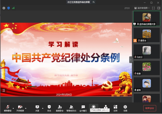Open the in-meeting chat (会中聊天)
This screenshot has height=114, width=162.
pyautogui.click(x=83, y=108)
